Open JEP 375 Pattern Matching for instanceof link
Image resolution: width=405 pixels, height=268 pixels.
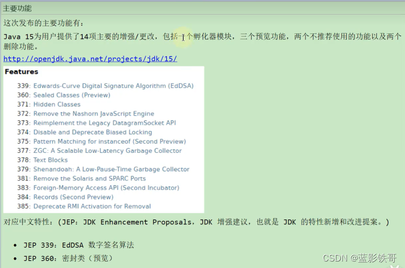tap(110, 142)
